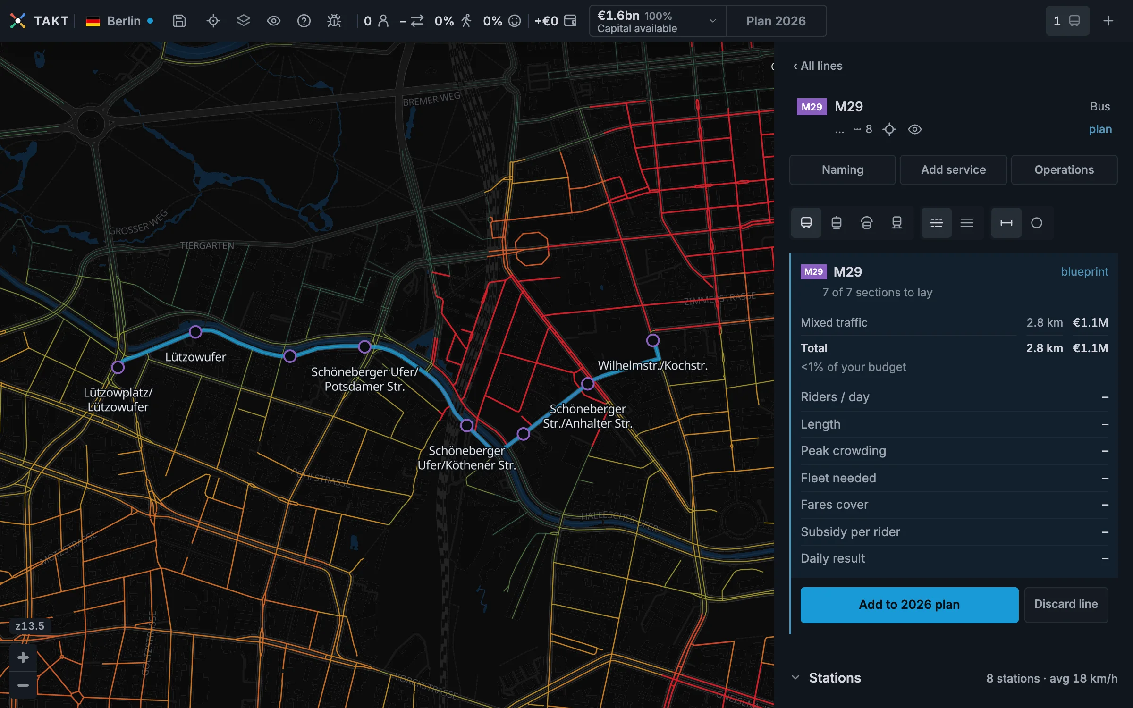1133x708 pixels.
Task: Click the '8 stations · avg 18 km/h' summary
Action: (1052, 679)
